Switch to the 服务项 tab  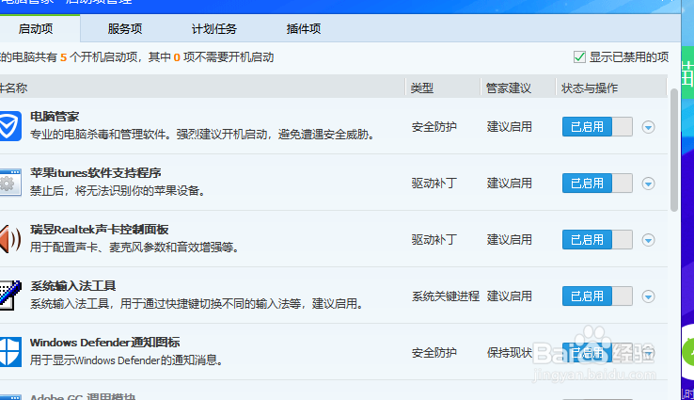pyautogui.click(x=125, y=29)
